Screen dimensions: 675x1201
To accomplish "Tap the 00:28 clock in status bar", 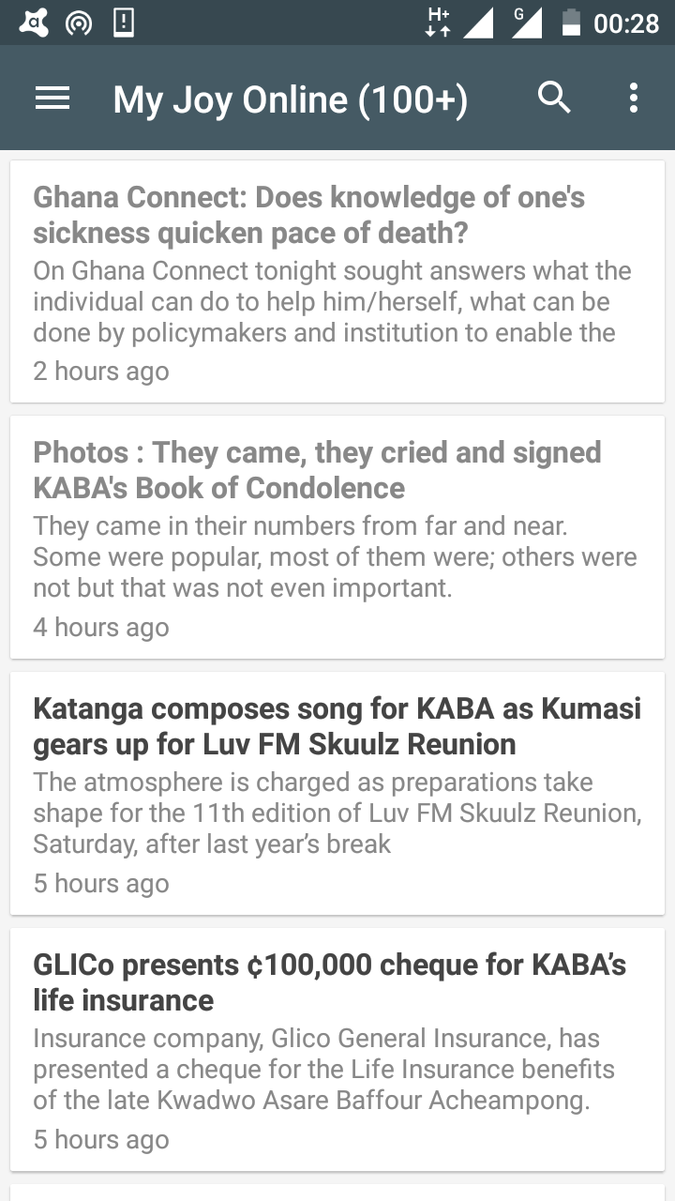I will (626, 23).
